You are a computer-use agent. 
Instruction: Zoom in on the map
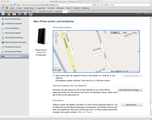[x=56, y=40]
